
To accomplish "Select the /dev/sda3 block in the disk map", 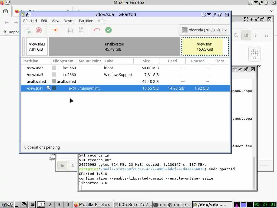I will click(x=37, y=47).
